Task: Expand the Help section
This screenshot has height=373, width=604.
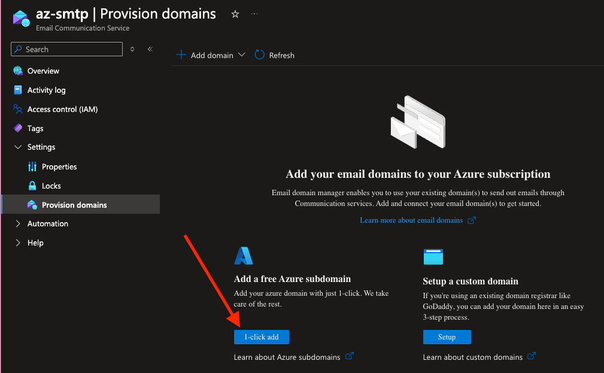Action: (17, 242)
